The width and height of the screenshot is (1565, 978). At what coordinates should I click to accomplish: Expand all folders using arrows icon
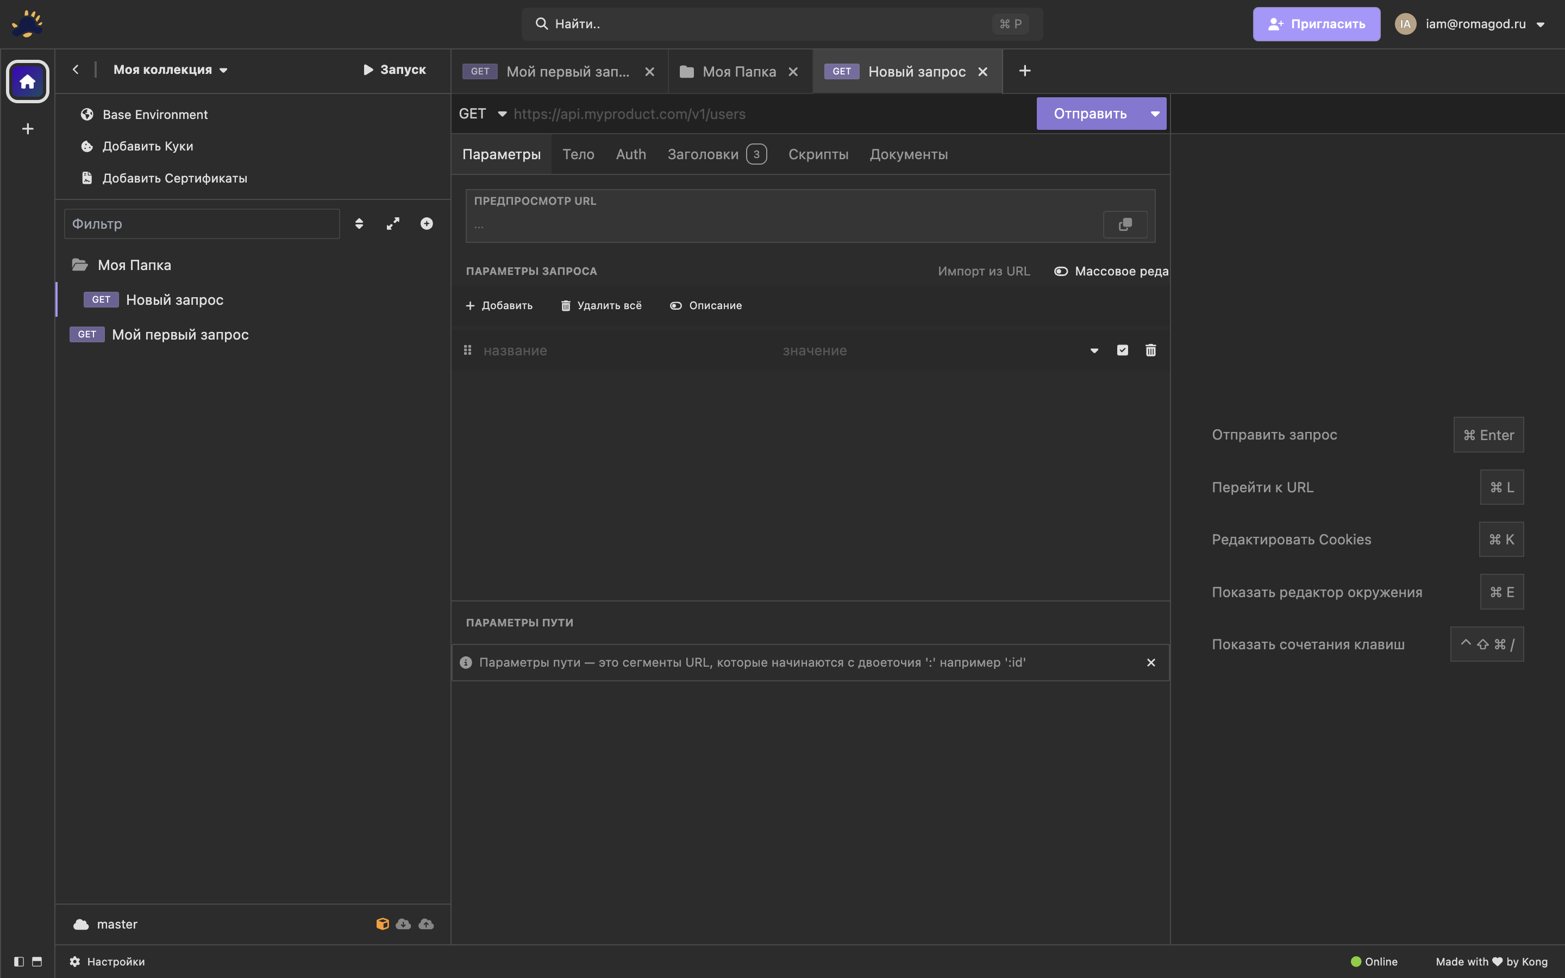click(392, 224)
